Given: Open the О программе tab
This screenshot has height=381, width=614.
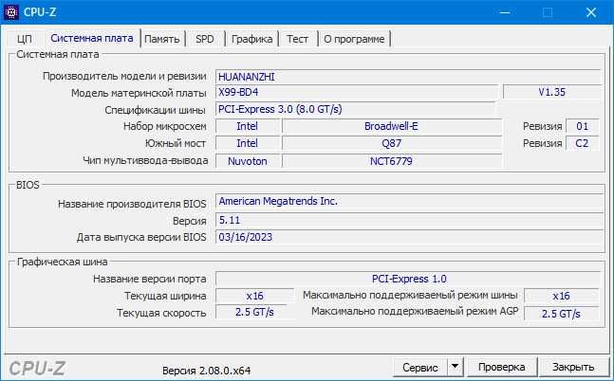Looking at the screenshot, I should tap(354, 39).
